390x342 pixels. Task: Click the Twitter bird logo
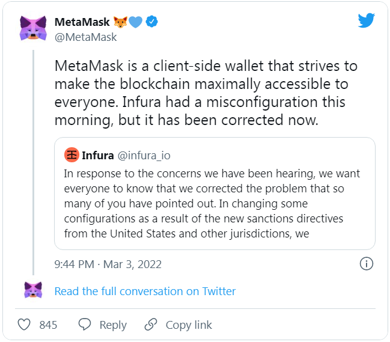click(367, 20)
